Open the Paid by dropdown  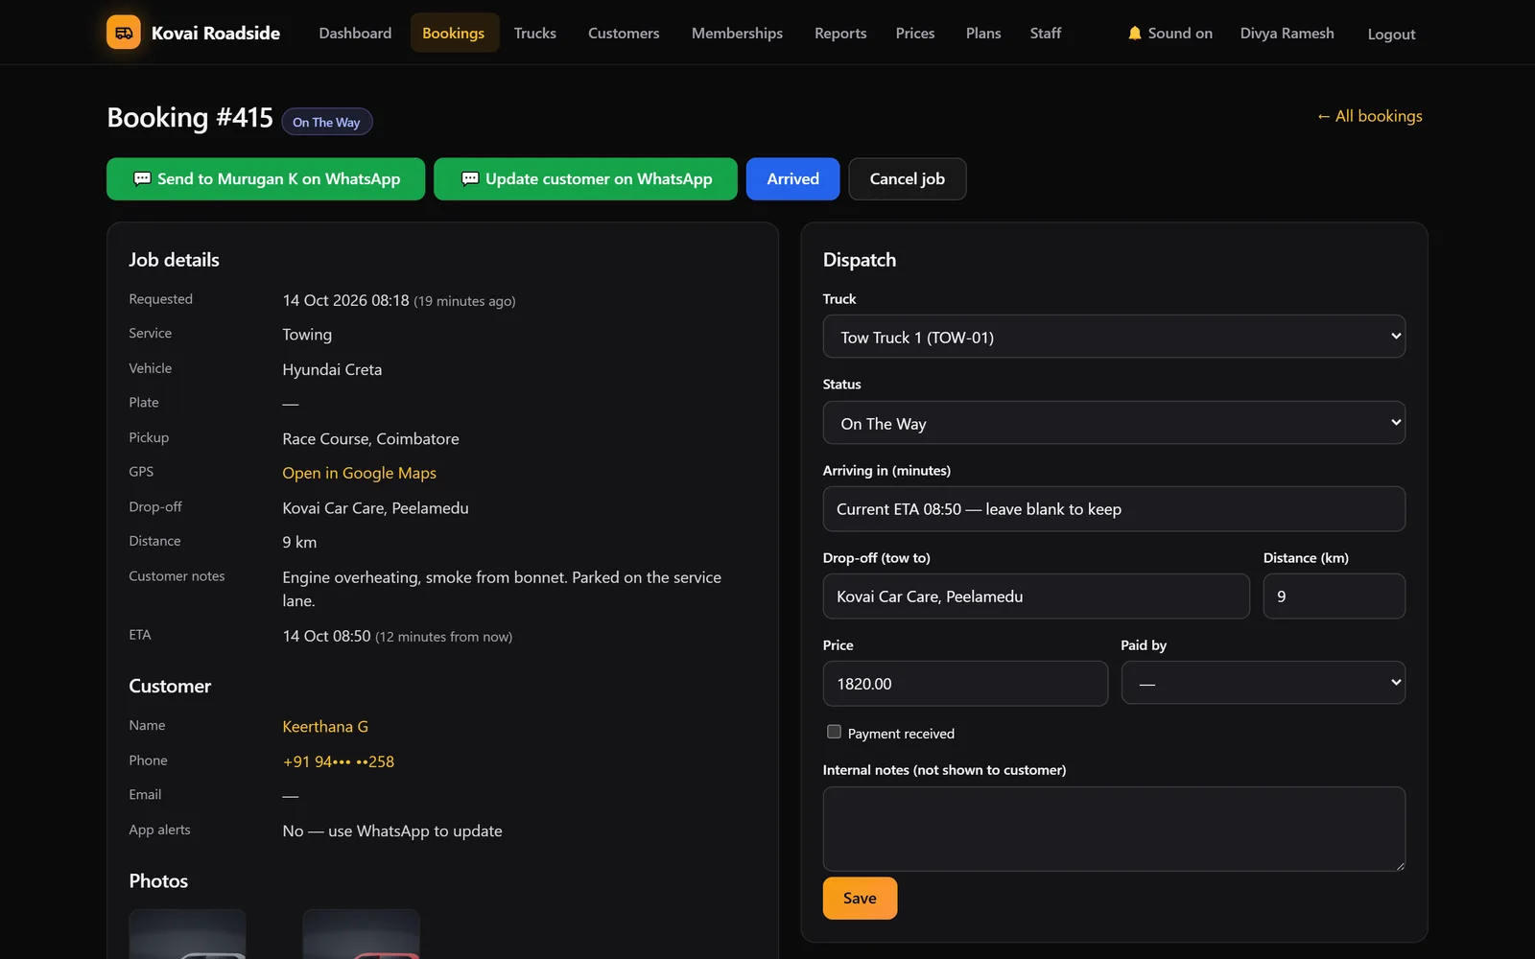[x=1263, y=683]
